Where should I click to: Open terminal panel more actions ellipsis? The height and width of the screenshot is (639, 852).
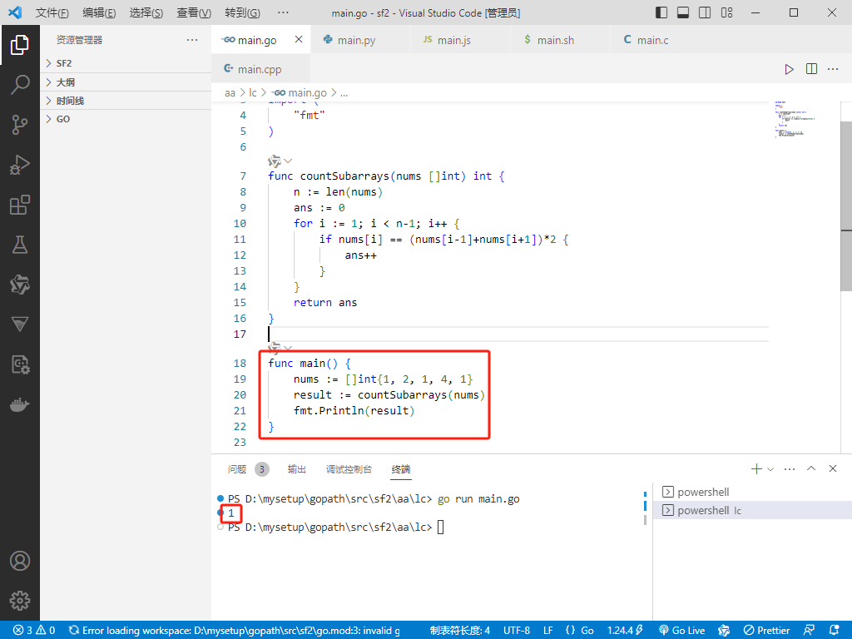click(790, 468)
